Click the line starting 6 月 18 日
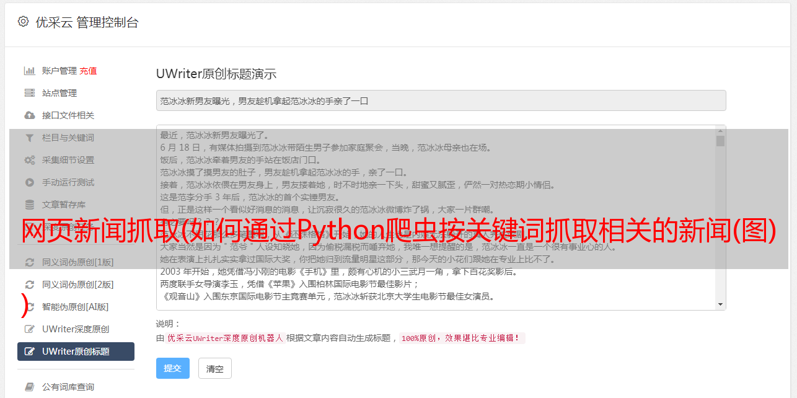The height and width of the screenshot is (398, 797). [x=325, y=148]
